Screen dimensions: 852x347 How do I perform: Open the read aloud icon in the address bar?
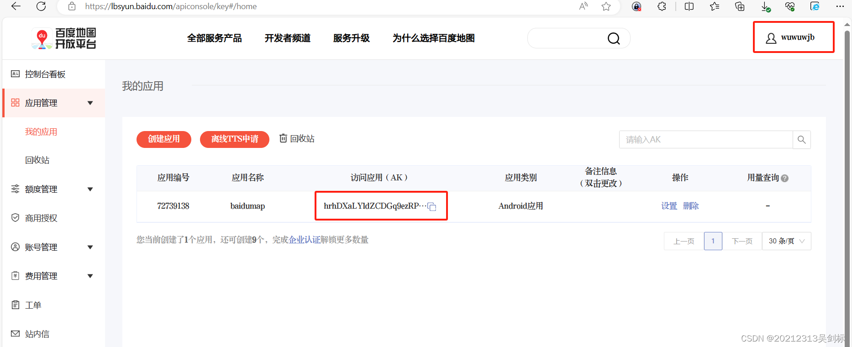[584, 6]
